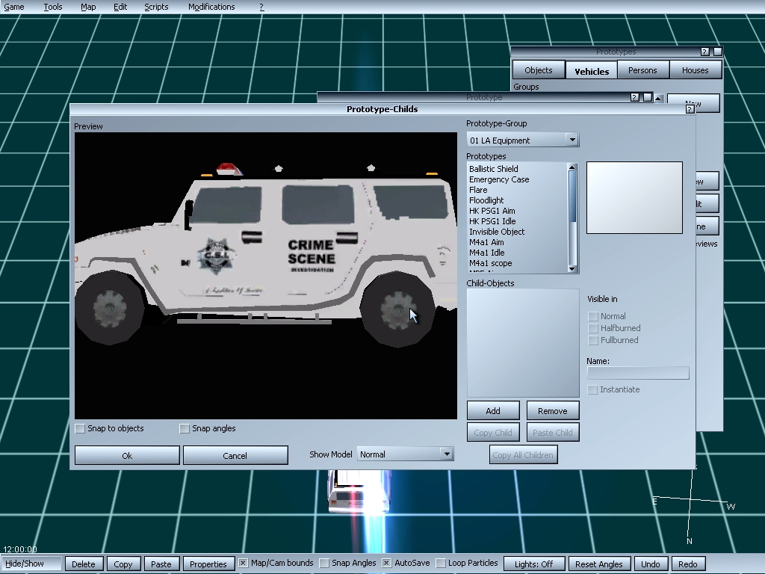Open the Prototype-Group dropdown
The height and width of the screenshot is (574, 765).
click(x=572, y=140)
